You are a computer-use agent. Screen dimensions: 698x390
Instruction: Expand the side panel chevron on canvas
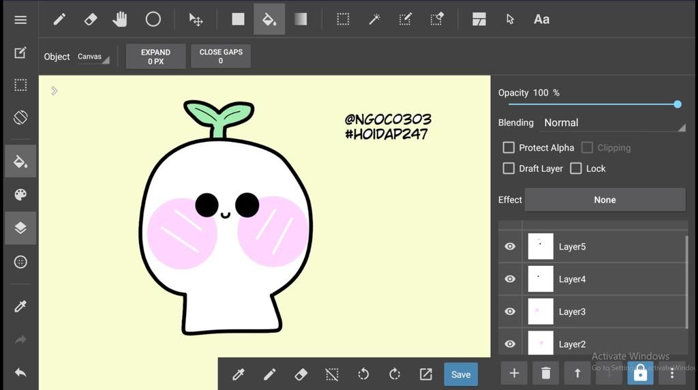click(55, 91)
